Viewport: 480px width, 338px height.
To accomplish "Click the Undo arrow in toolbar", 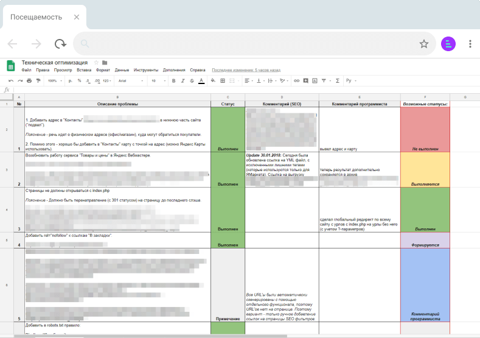I will 11,81.
